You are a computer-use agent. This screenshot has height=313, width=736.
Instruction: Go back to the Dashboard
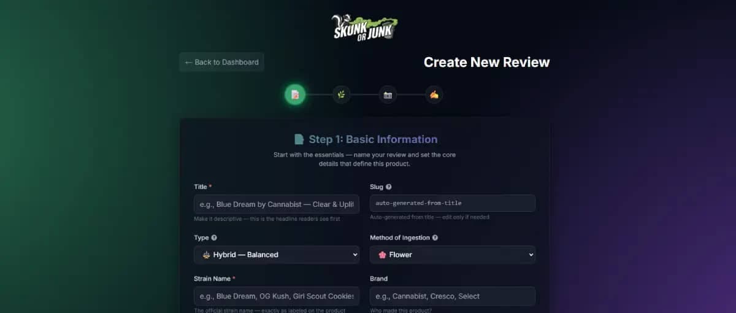pyautogui.click(x=221, y=62)
